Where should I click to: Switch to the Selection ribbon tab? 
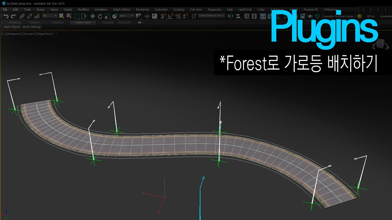[x=58, y=22]
